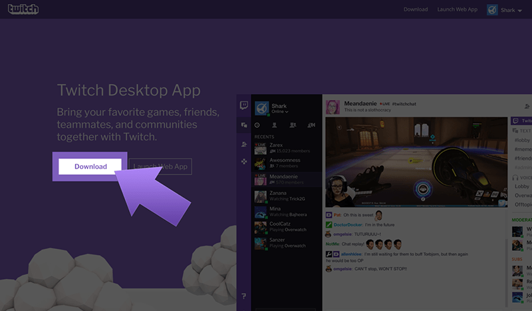Viewport: 532px width, 311px height.
Task: Select the two-people groups tab icon
Action: tap(293, 125)
